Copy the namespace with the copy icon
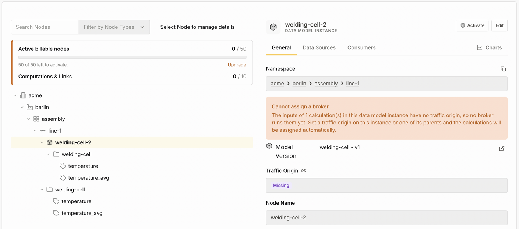Image resolution: width=519 pixels, height=229 pixels. [x=503, y=69]
